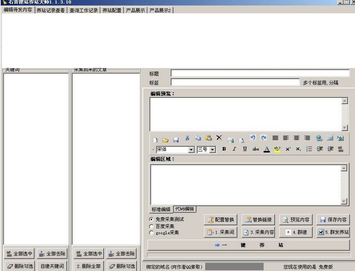
Task: Open the 宋体 font family dropdown
Action: point(191,149)
